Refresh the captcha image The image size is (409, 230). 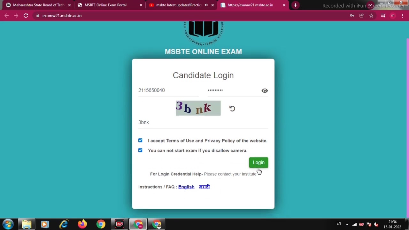pyautogui.click(x=232, y=109)
